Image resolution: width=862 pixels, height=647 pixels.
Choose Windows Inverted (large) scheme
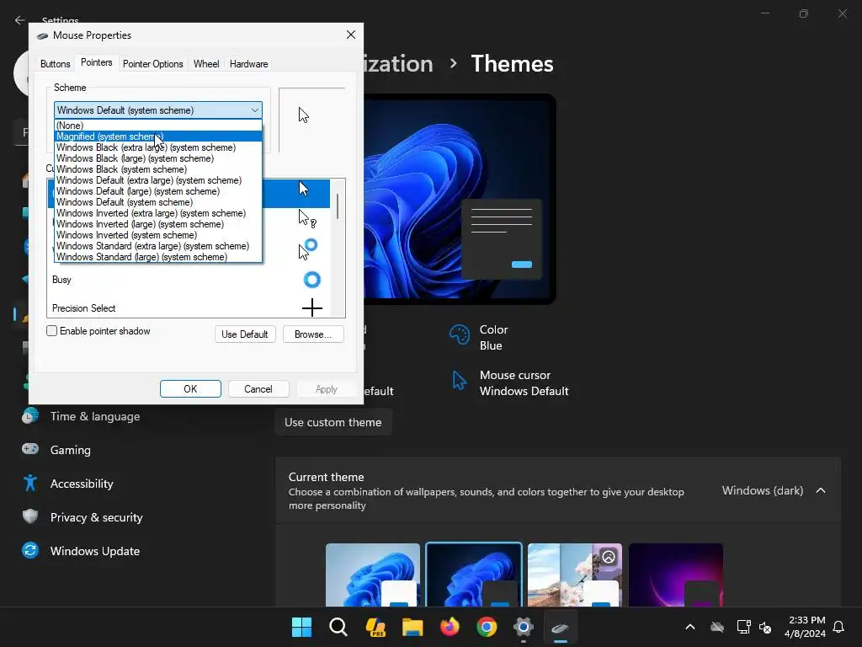coord(157,224)
